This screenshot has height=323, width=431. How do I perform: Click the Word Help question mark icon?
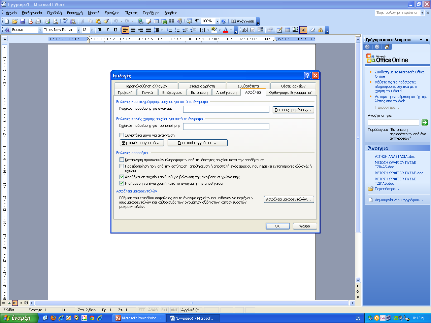point(224,21)
